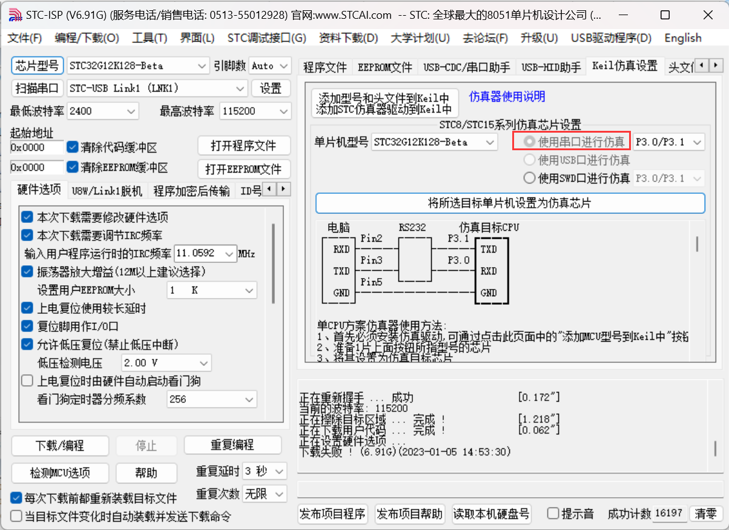Open serial pin P3.0/P3.1 dropdown
This screenshot has width=729, height=530.
pos(669,142)
